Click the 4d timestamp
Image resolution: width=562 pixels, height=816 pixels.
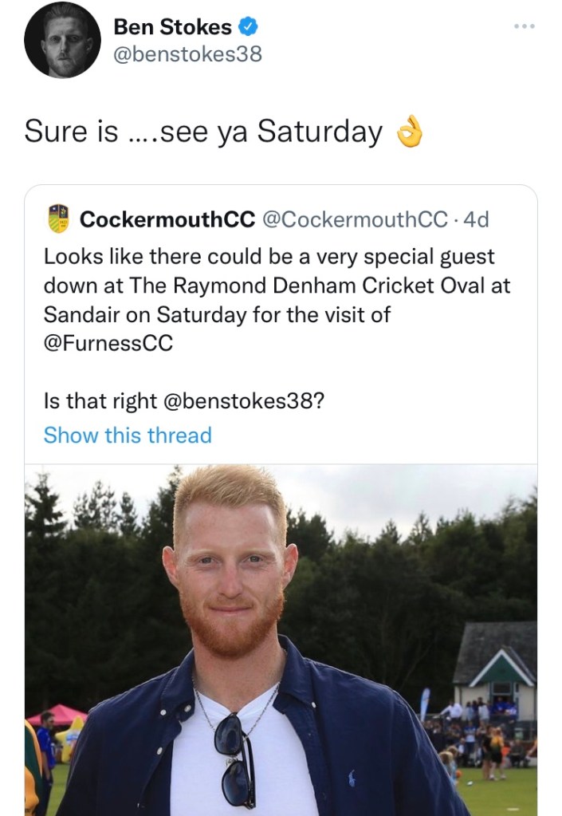(x=476, y=219)
